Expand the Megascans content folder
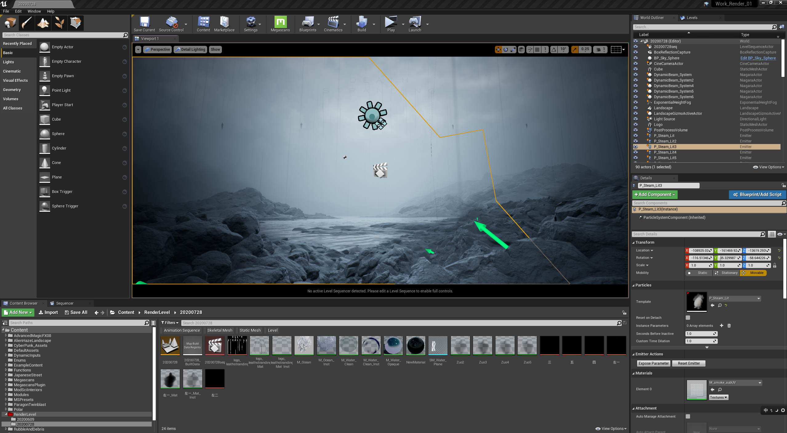The image size is (787, 433). 6,380
